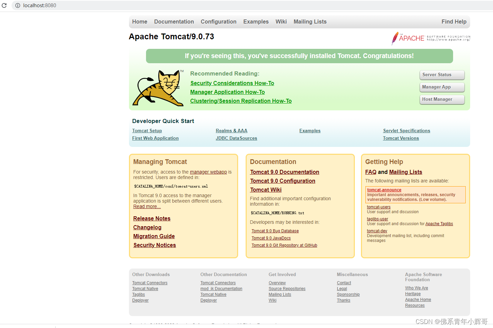The image size is (493, 328).
Task: Open Mailing Lists link in Getting Help
Action: 406,172
